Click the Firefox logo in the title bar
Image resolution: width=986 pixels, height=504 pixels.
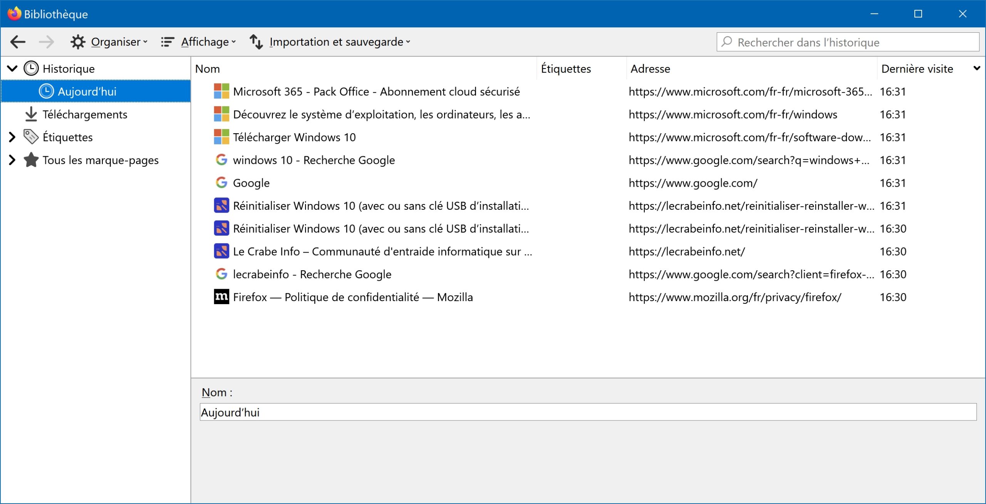14,13
